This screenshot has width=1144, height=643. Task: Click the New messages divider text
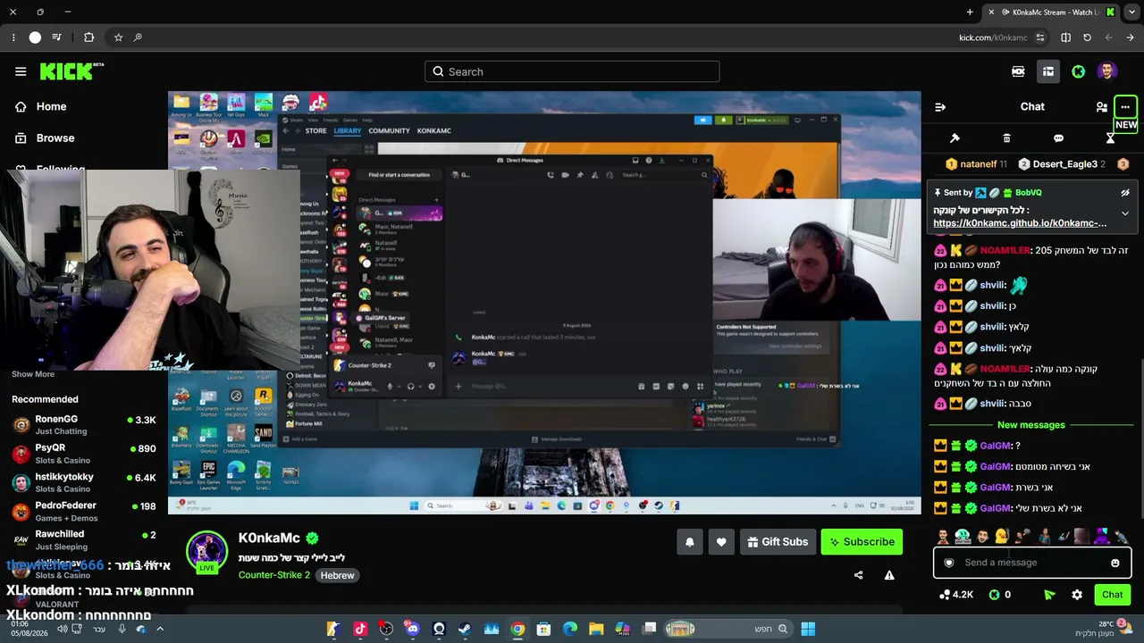click(1031, 425)
